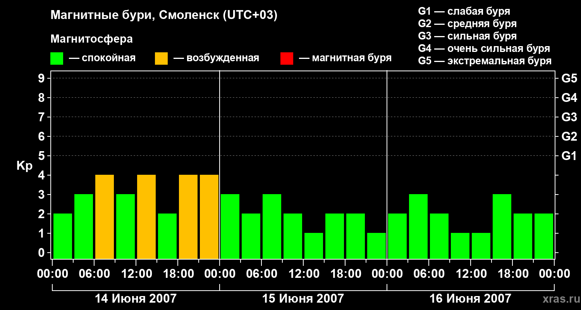Click the '14 Июня 2007' date label
The height and width of the screenshot is (310, 581).
(136, 299)
